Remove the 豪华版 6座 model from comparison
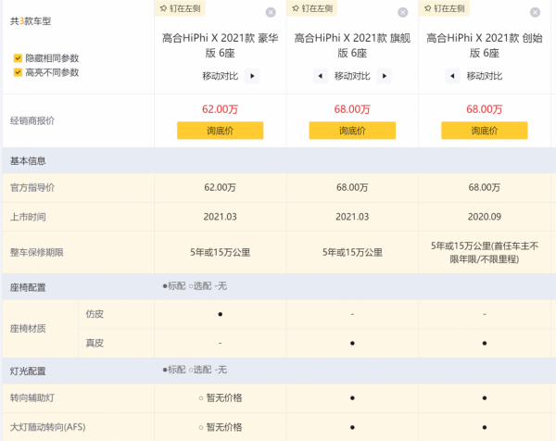Screen dimensions: 556x441 click(271, 12)
